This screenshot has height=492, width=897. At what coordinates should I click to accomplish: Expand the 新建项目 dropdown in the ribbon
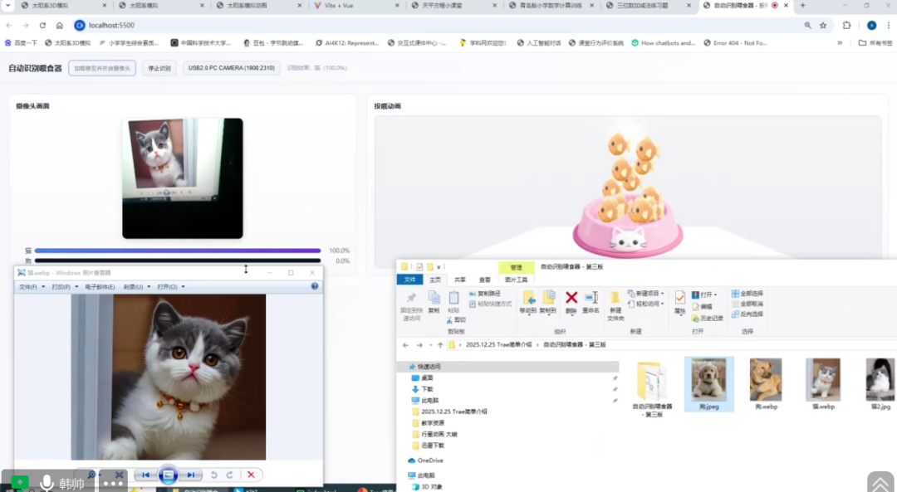pyautogui.click(x=645, y=294)
